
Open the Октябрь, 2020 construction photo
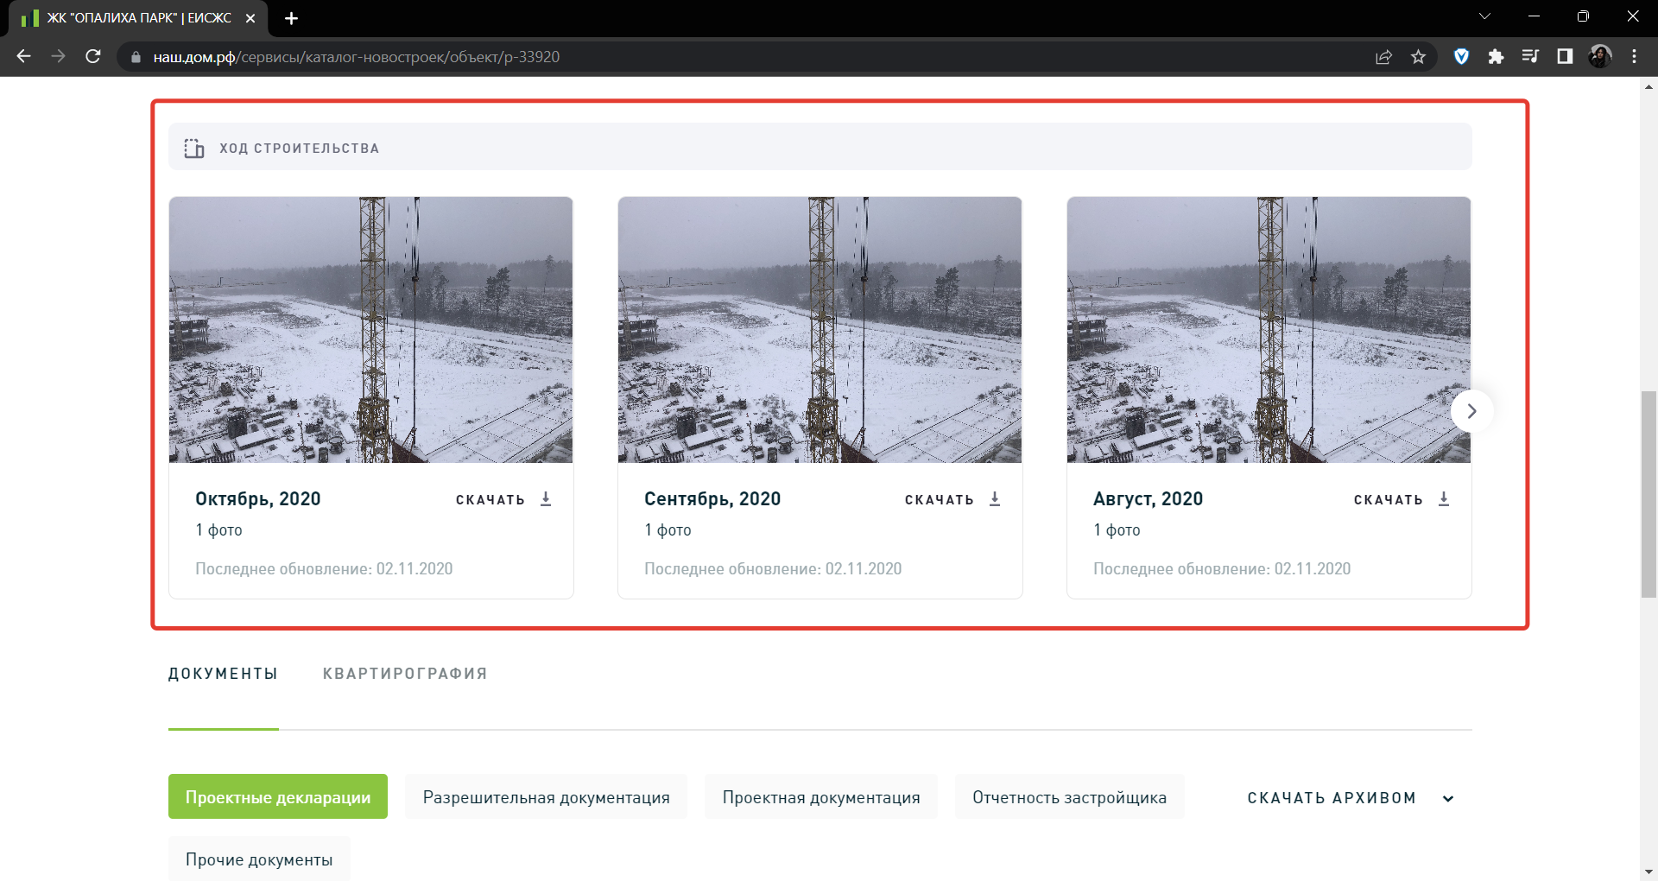point(370,330)
